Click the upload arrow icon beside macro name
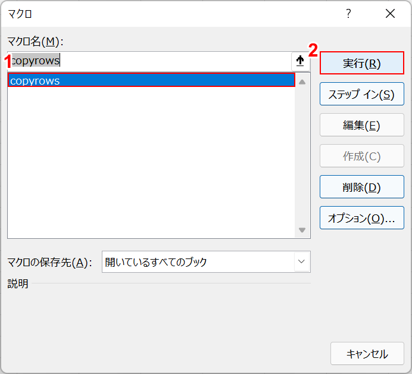Viewport: 412px width, 374px height. (x=300, y=61)
